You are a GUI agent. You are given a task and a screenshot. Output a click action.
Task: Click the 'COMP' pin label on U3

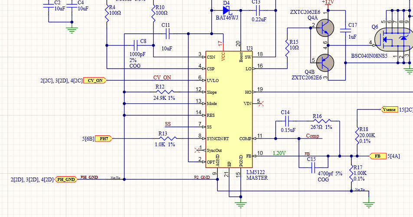pyautogui.click(x=245, y=139)
